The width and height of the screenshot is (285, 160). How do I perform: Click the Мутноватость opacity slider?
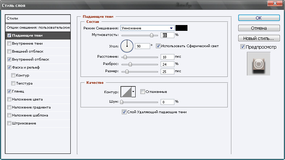pos(140,35)
